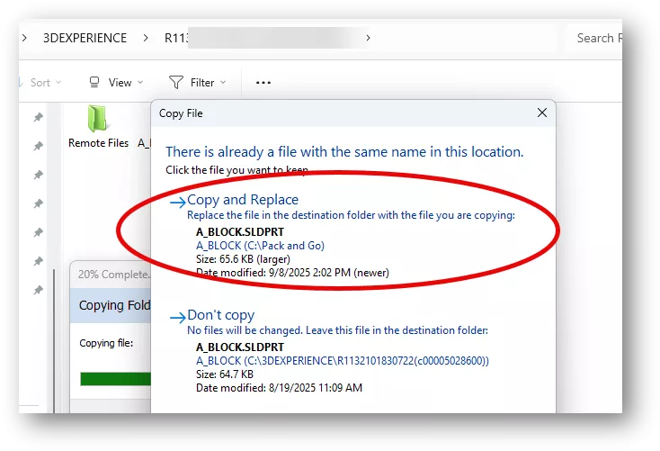Click the green copy progress bar

click(115, 378)
